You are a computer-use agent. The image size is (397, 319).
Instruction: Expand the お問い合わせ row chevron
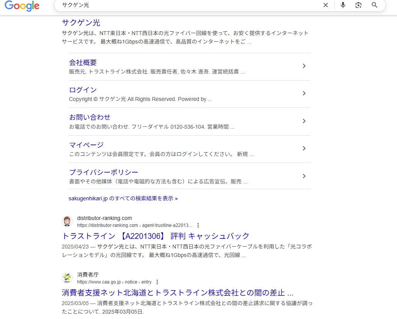304,121
